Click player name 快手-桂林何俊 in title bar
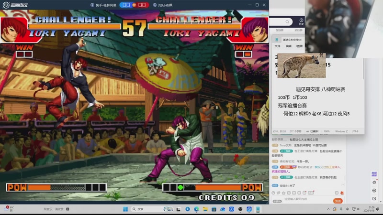The image size is (383, 215). pos(106,5)
